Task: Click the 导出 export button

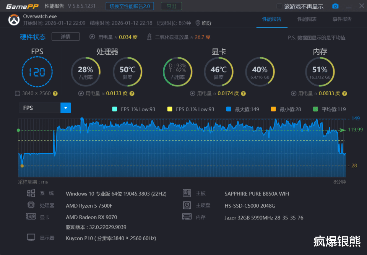Action: 171,6
